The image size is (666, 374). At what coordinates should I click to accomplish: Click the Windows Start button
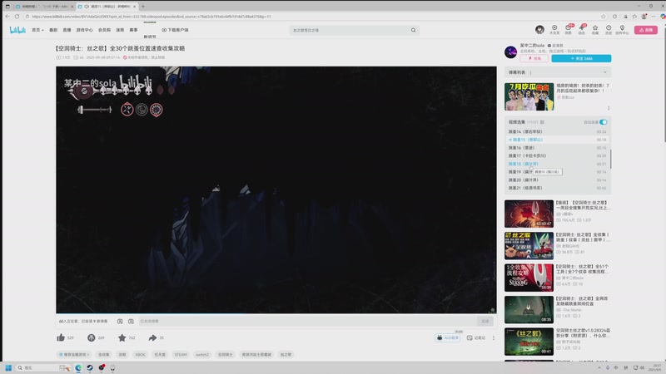coord(8,367)
